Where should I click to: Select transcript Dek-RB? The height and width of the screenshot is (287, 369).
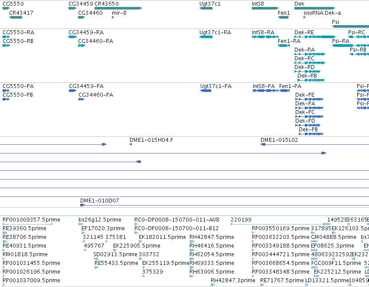point(311,80)
